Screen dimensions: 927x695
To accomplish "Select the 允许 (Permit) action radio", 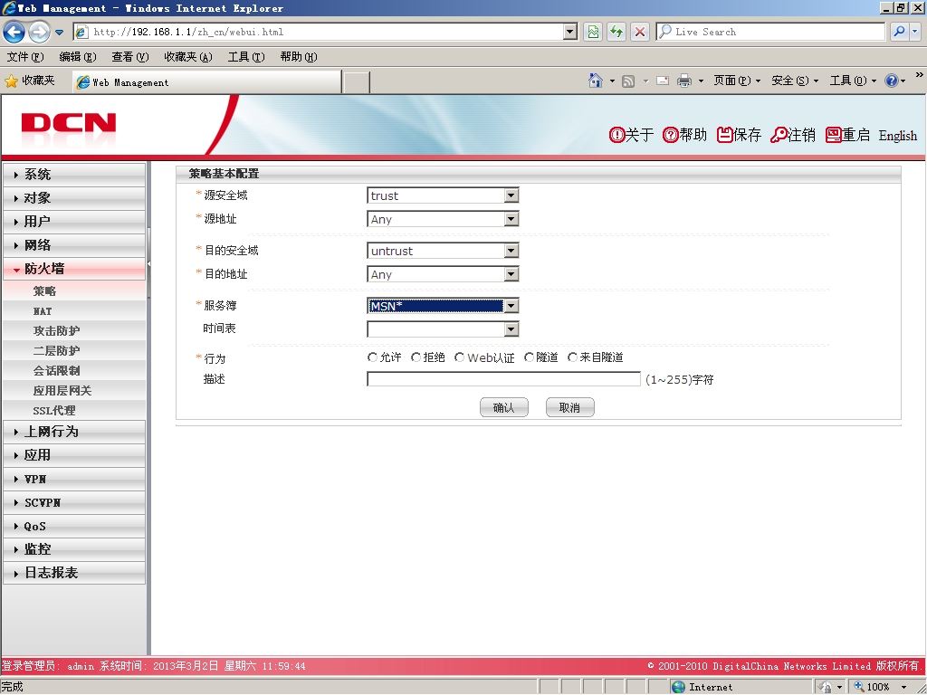I will [372, 357].
